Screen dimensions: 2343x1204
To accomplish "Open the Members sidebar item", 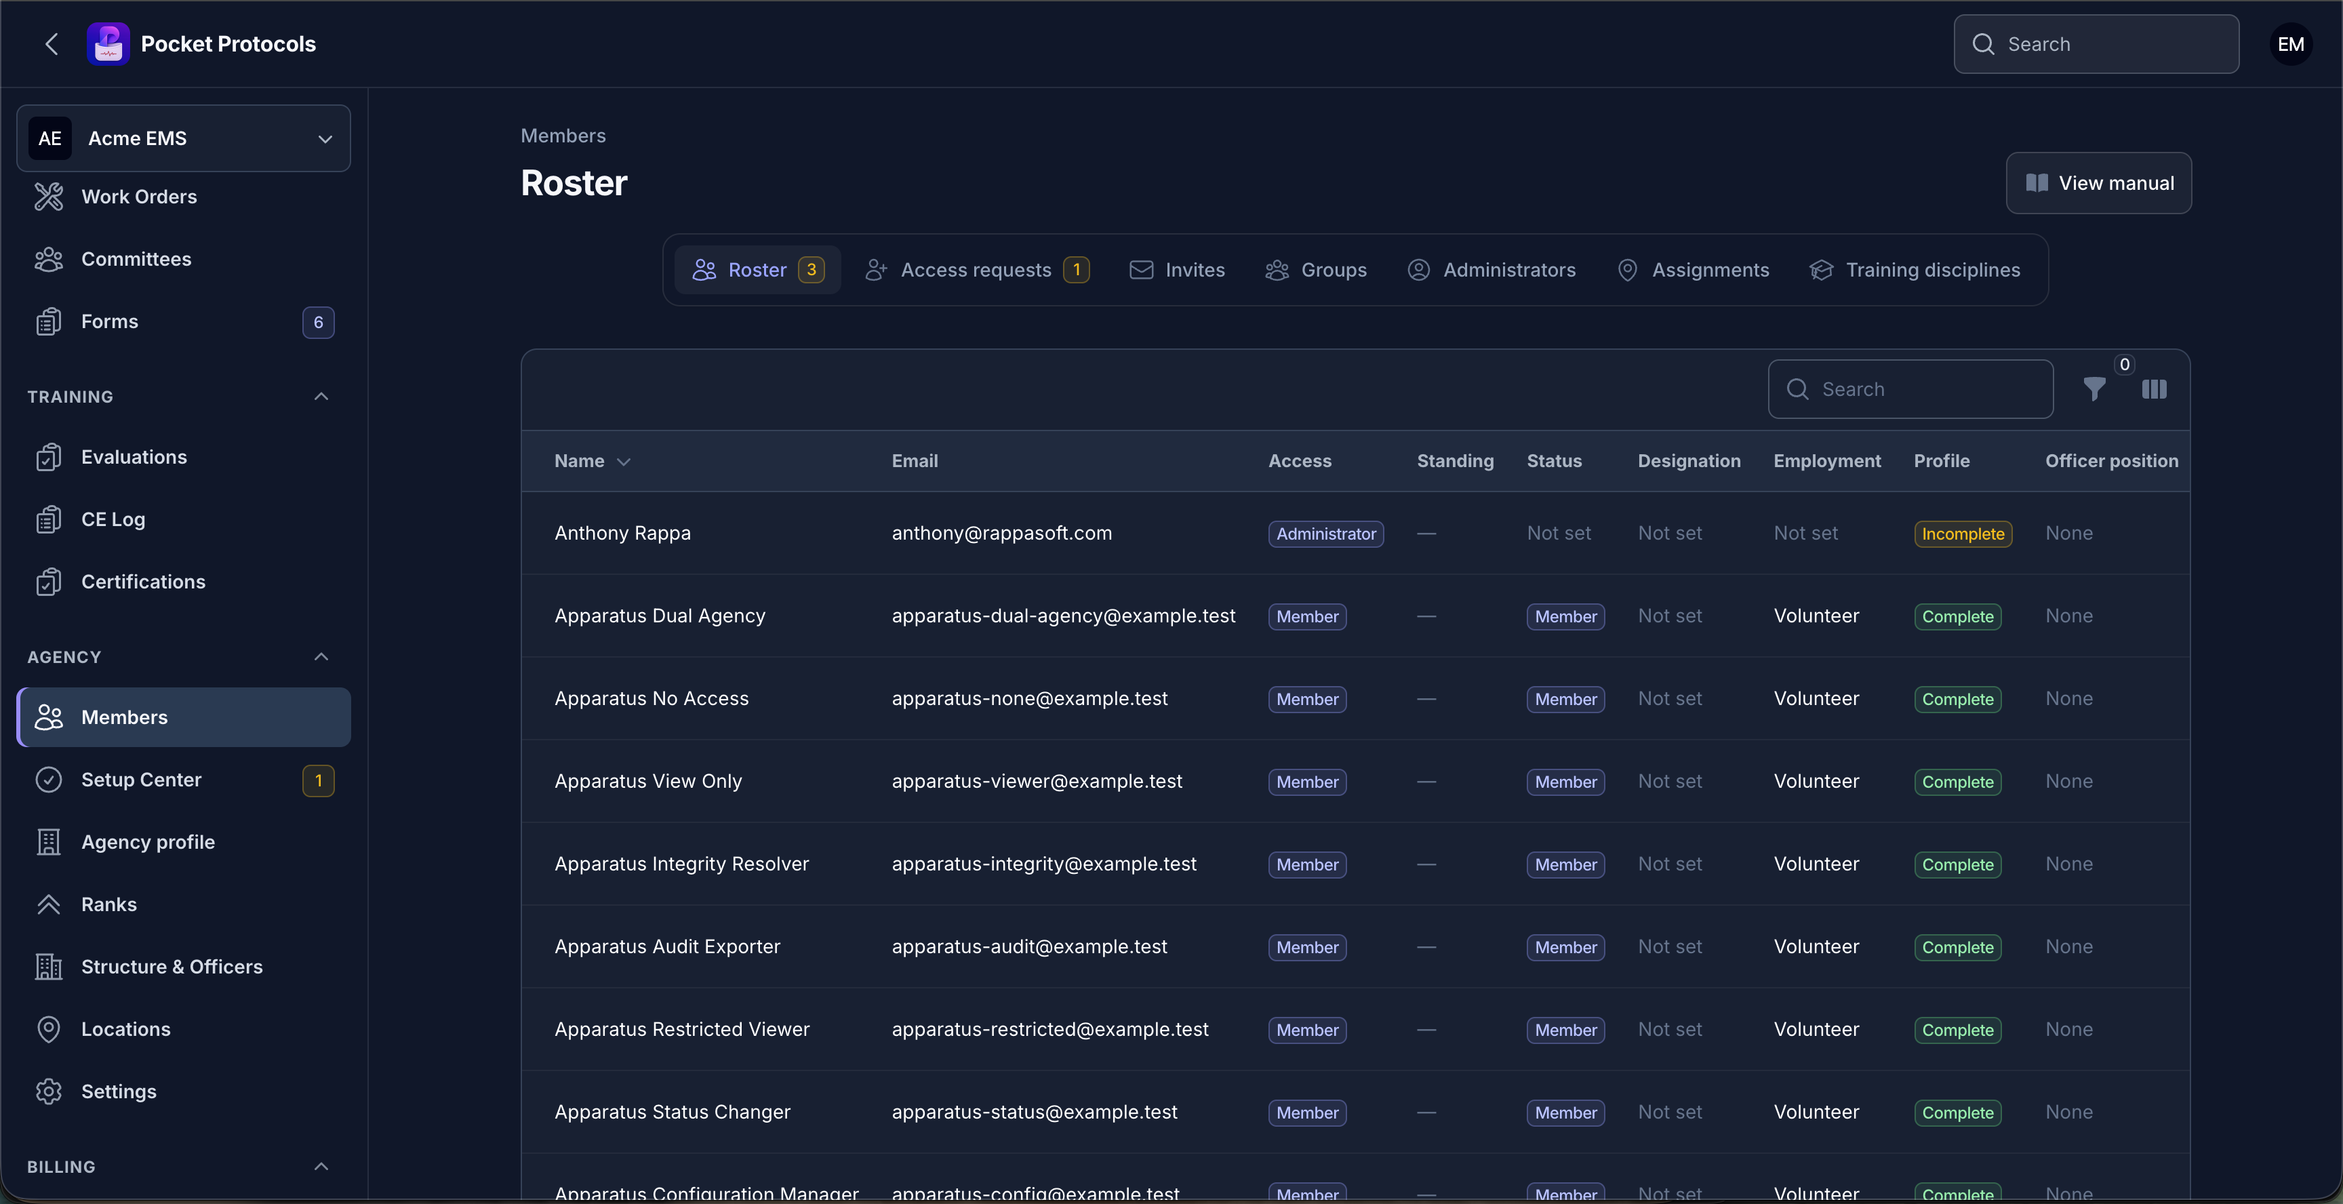I will coord(184,717).
